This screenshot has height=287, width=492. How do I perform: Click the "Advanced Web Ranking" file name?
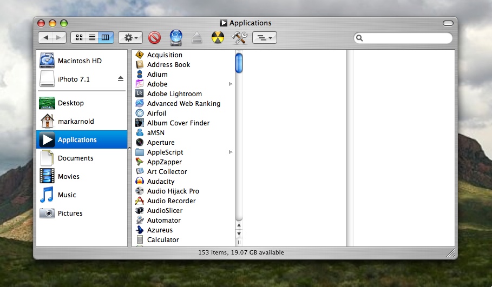click(x=183, y=104)
